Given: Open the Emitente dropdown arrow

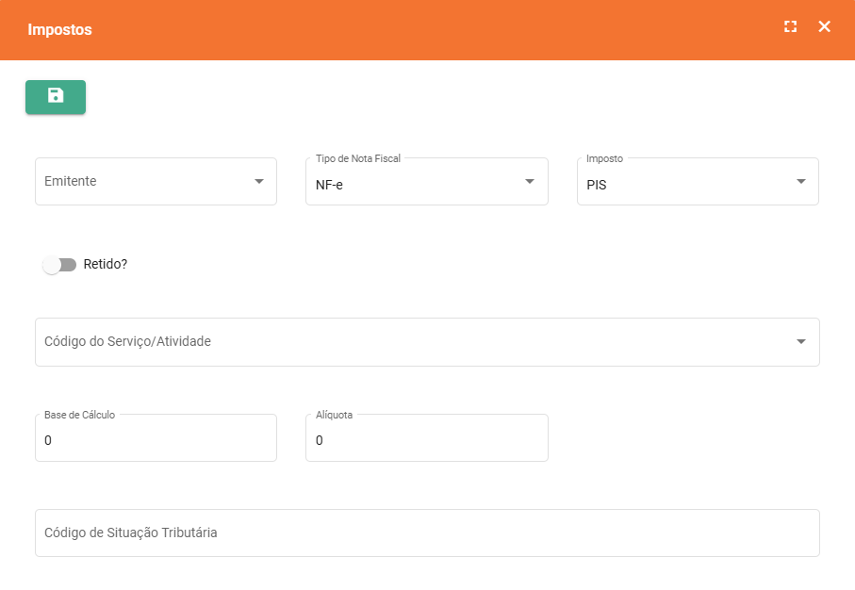Looking at the screenshot, I should [x=259, y=181].
